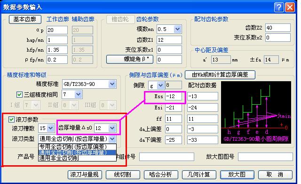
Task: Click the da下偏差 field showing -25
Action: 174,140
